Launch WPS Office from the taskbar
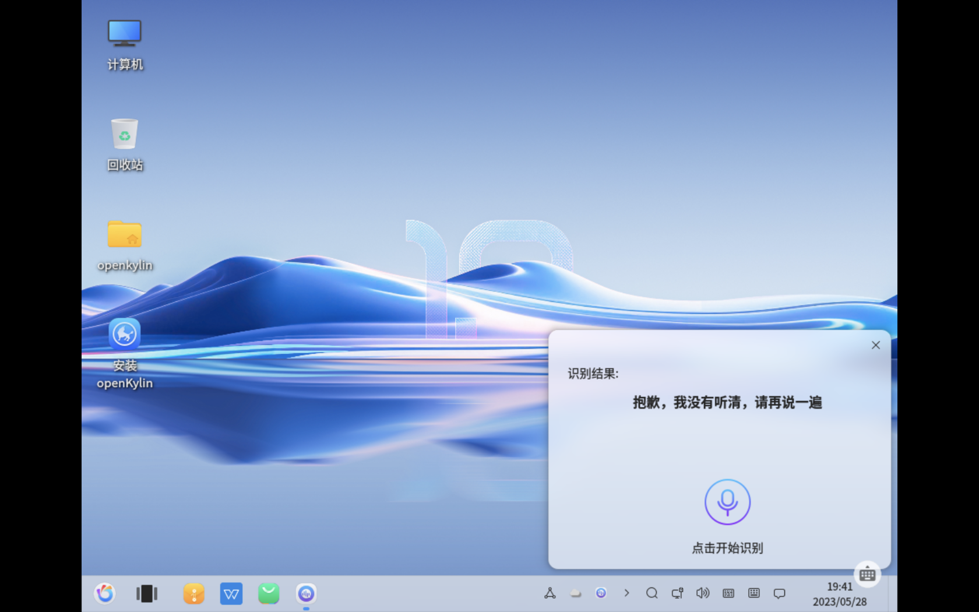The height and width of the screenshot is (612, 979). [231, 593]
